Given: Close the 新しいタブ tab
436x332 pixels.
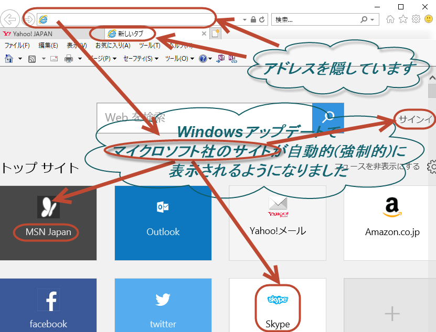Looking at the screenshot, I should pyautogui.click(x=204, y=34).
